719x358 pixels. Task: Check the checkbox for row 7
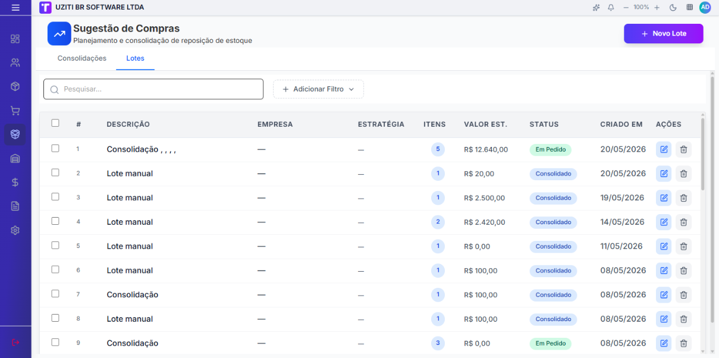tap(55, 293)
